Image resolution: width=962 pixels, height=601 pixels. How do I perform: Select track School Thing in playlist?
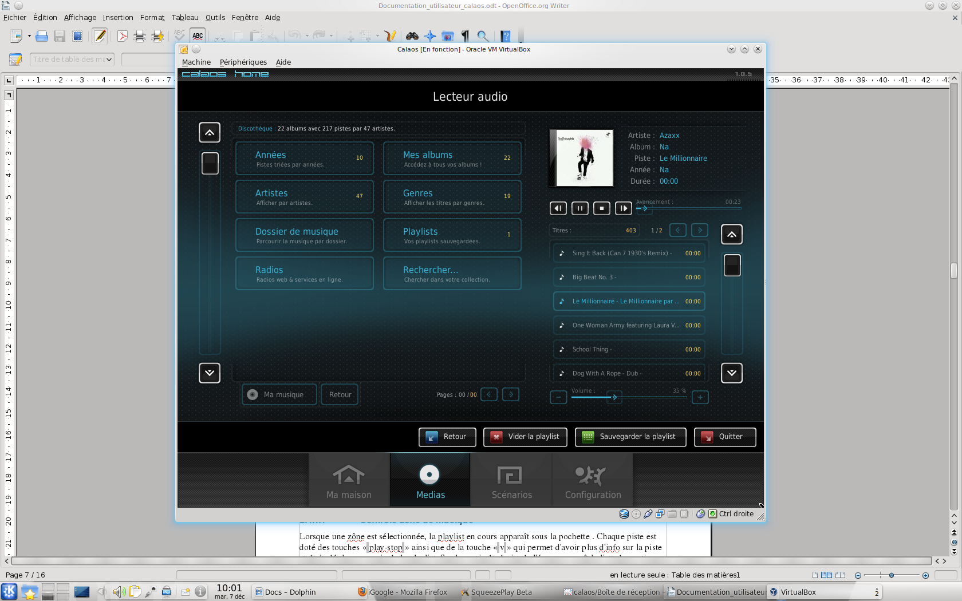coord(629,349)
